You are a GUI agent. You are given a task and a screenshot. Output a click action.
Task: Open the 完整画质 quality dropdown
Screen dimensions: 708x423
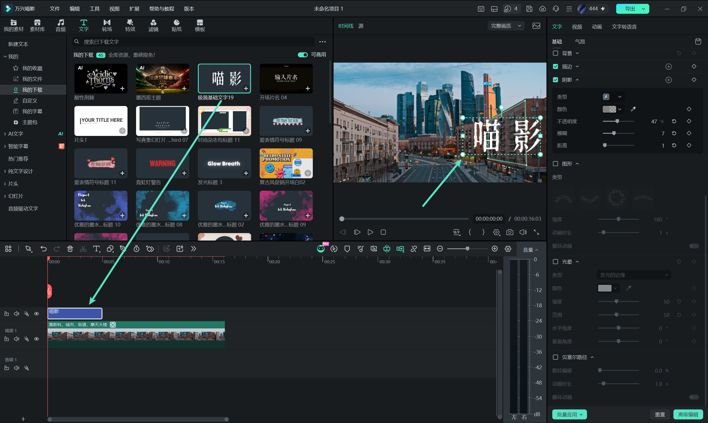coord(506,26)
